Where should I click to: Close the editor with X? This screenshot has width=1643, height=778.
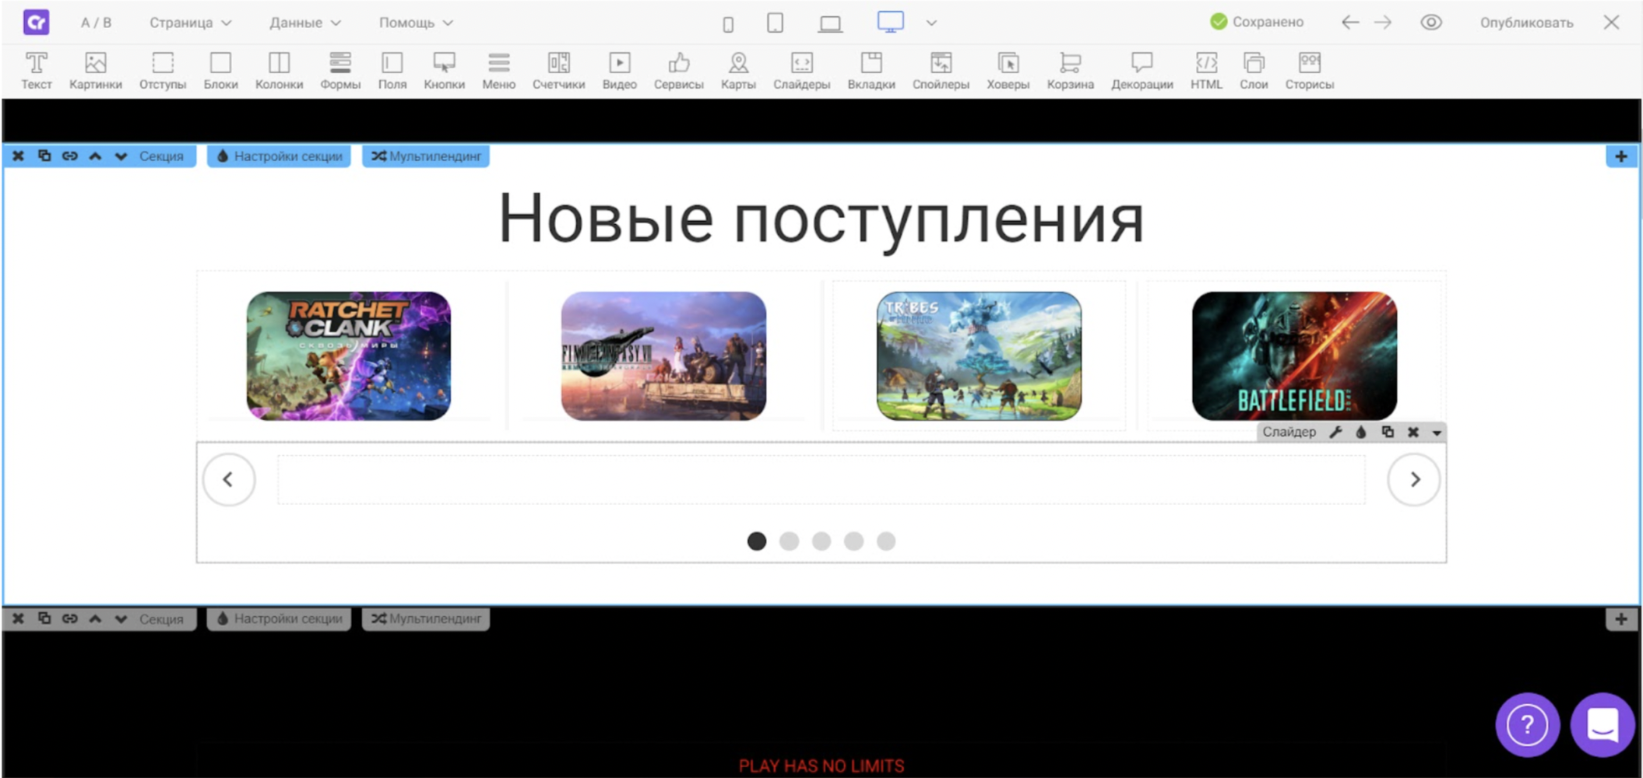tap(1611, 23)
